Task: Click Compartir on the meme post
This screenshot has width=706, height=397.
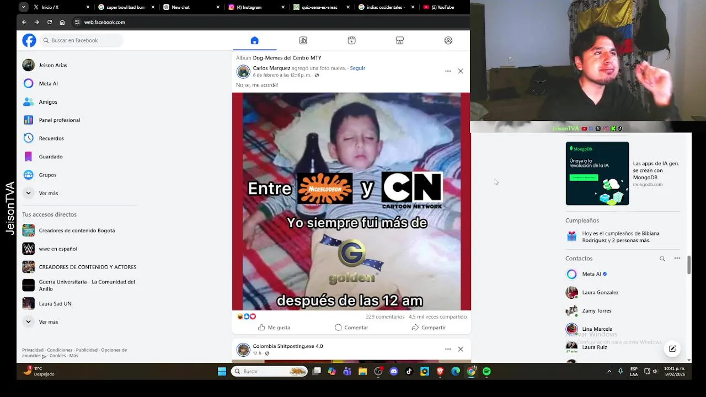Action: click(429, 328)
